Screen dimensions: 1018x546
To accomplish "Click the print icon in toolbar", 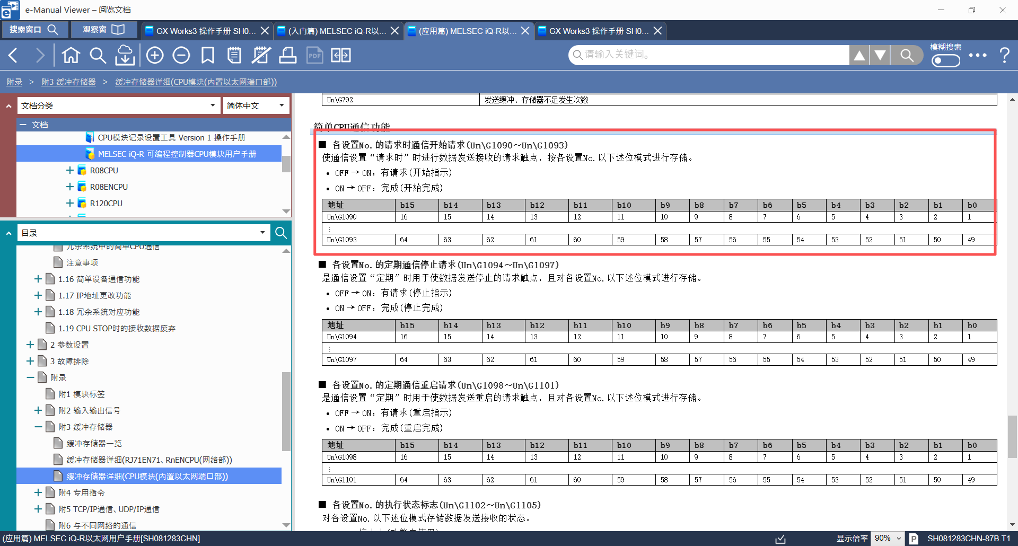I will (x=287, y=55).
